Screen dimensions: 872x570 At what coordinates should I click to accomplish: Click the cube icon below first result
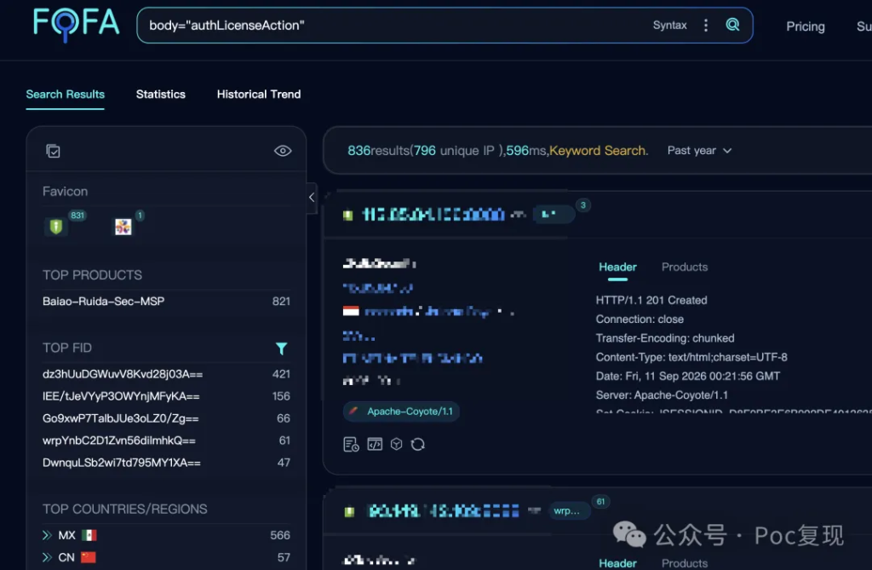(x=397, y=444)
